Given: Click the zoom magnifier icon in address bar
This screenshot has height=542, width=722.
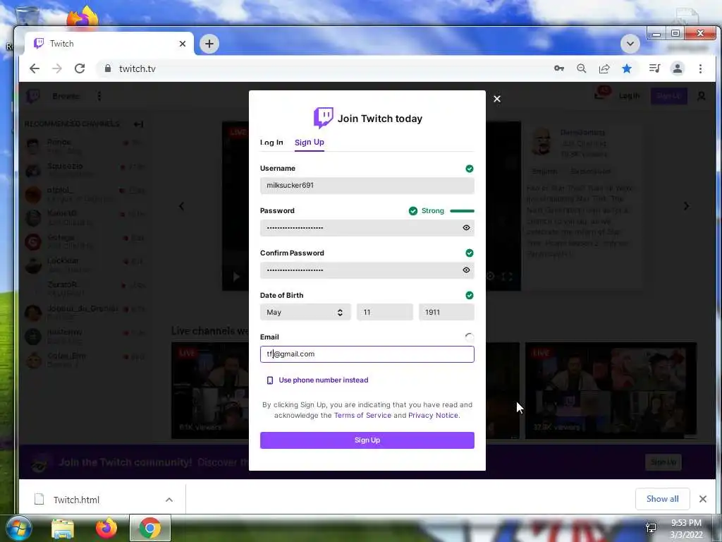Looking at the screenshot, I should point(582,68).
